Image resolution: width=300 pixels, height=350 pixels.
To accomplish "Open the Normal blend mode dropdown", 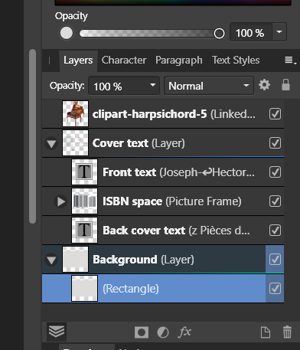I will pyautogui.click(x=209, y=86).
